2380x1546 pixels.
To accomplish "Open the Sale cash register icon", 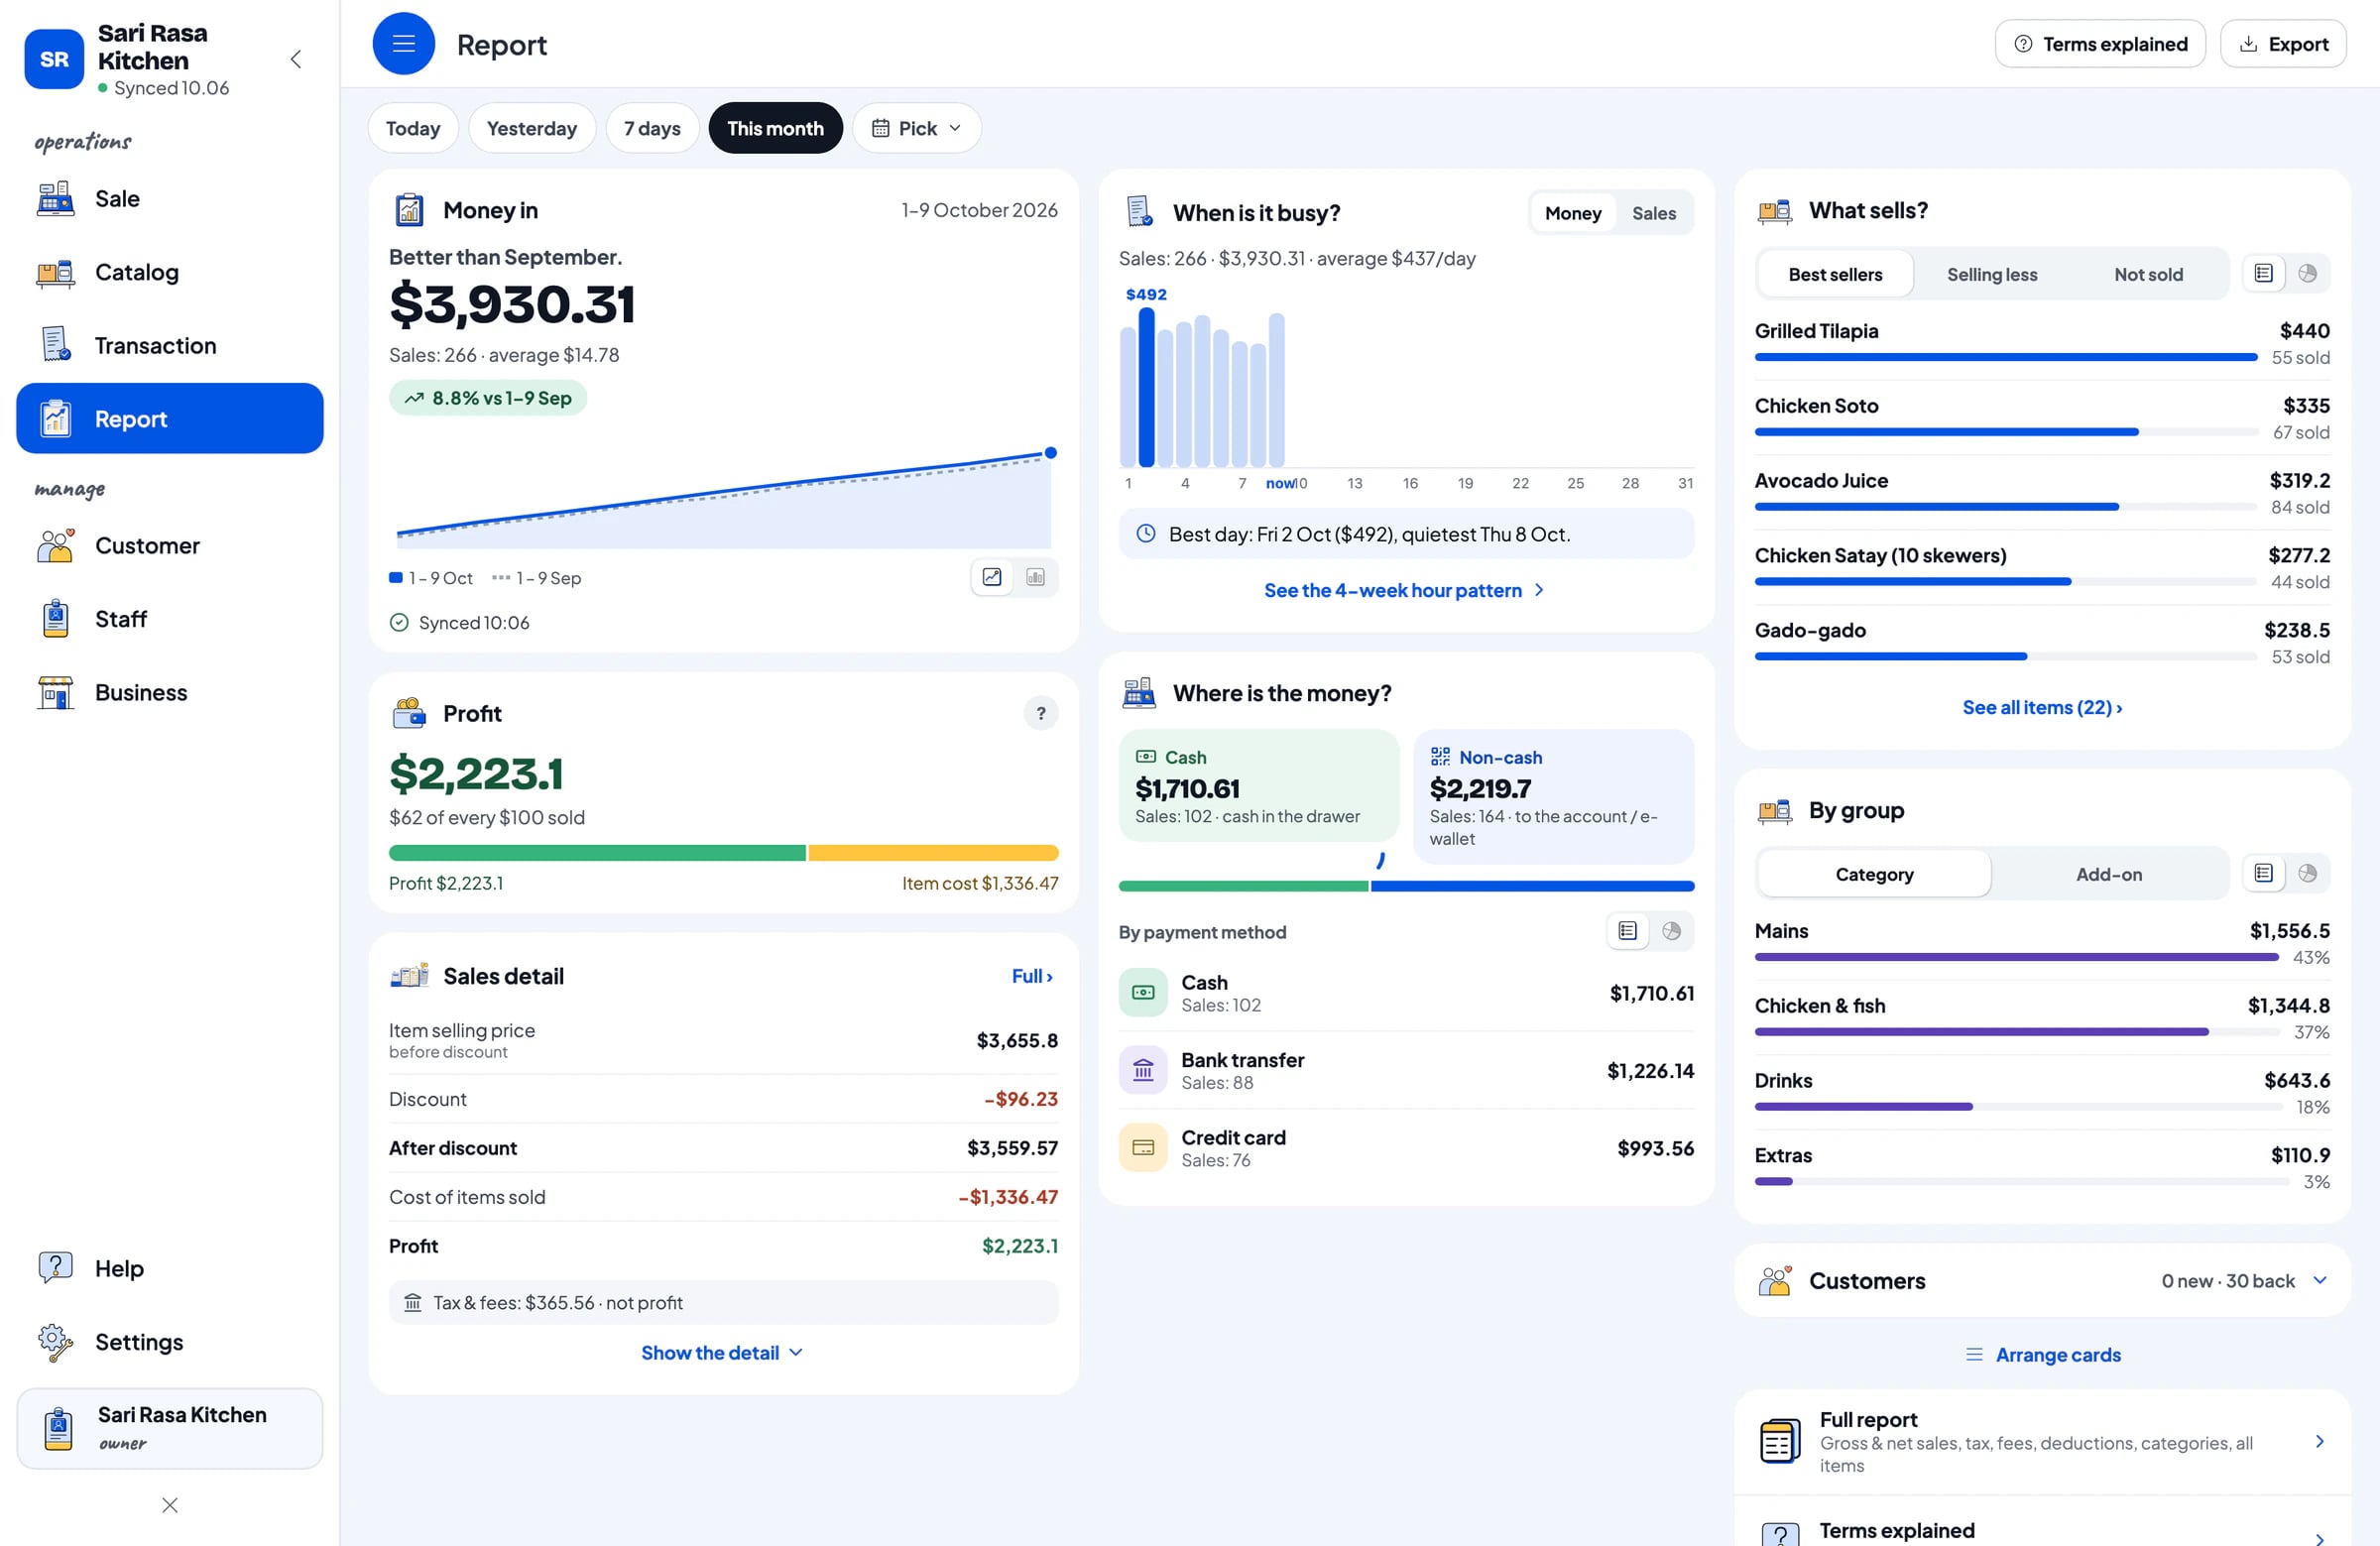I will (55, 199).
